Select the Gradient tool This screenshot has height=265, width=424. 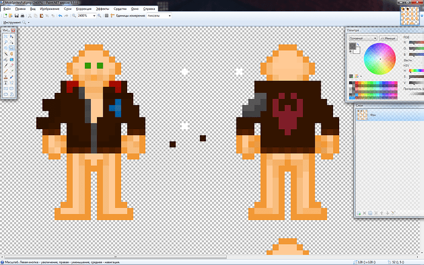(12, 60)
